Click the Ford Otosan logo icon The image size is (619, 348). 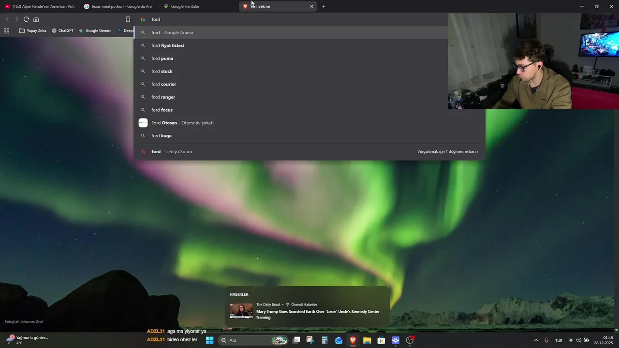click(x=143, y=123)
